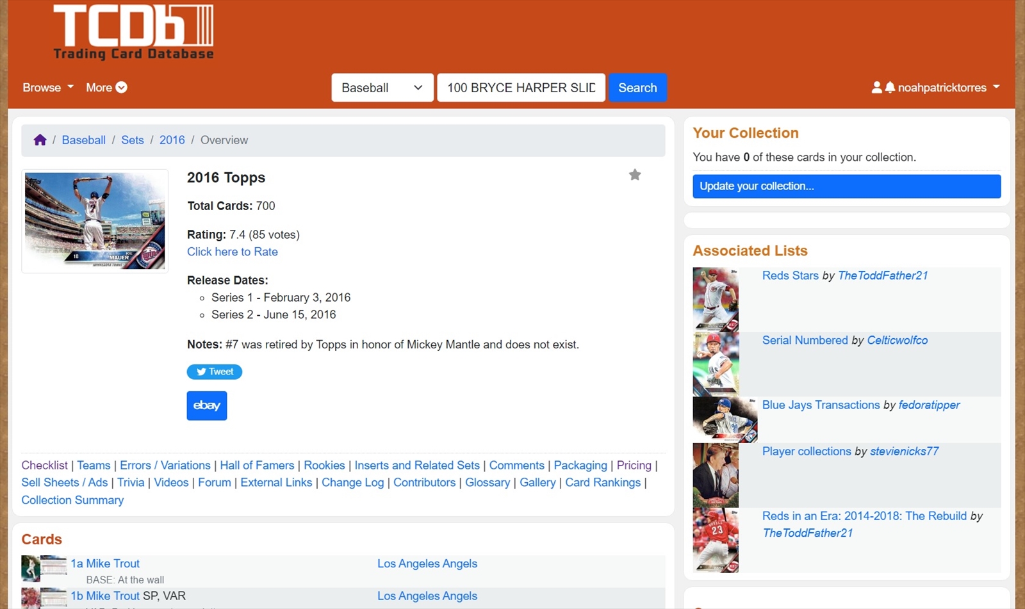Open the 2016 Topps Mauer card image
This screenshot has height=609, width=1025.
[95, 221]
